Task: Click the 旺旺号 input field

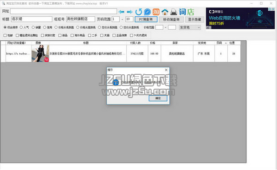Action: point(81,19)
